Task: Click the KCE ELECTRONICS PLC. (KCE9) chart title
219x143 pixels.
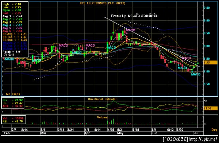Action: click(x=102, y=3)
